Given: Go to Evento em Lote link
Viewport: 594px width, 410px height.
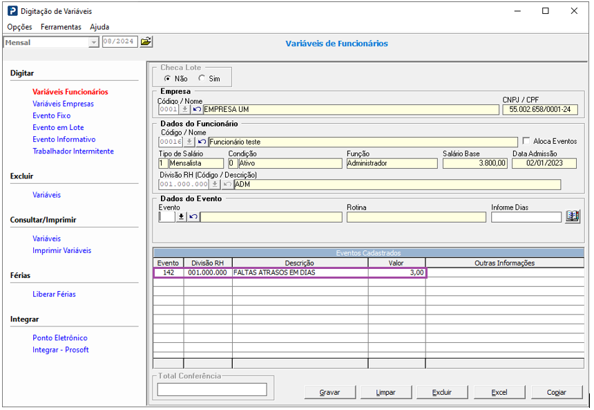Looking at the screenshot, I should click(58, 127).
